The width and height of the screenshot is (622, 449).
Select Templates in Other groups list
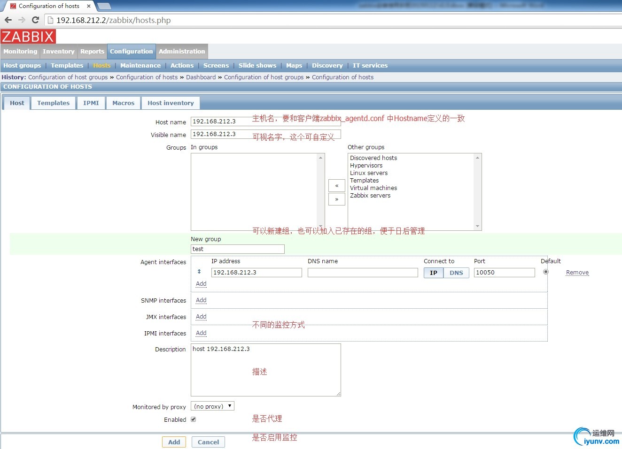click(x=364, y=181)
